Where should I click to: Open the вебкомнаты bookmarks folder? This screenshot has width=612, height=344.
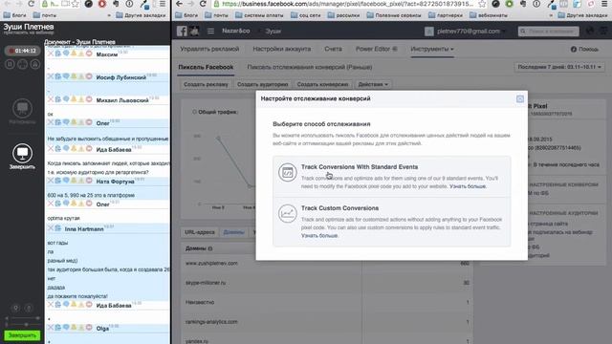[x=489, y=15]
